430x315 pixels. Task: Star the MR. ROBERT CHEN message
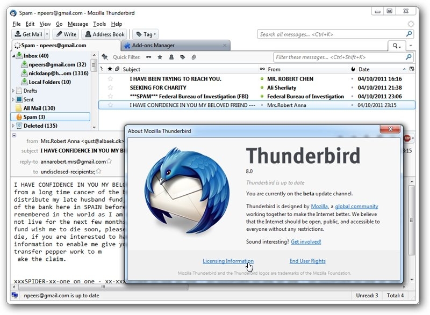coord(110,79)
